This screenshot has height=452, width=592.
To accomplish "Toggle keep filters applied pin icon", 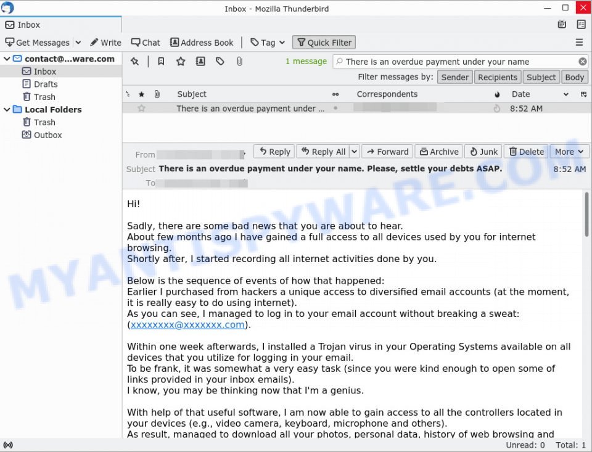I will pos(135,61).
